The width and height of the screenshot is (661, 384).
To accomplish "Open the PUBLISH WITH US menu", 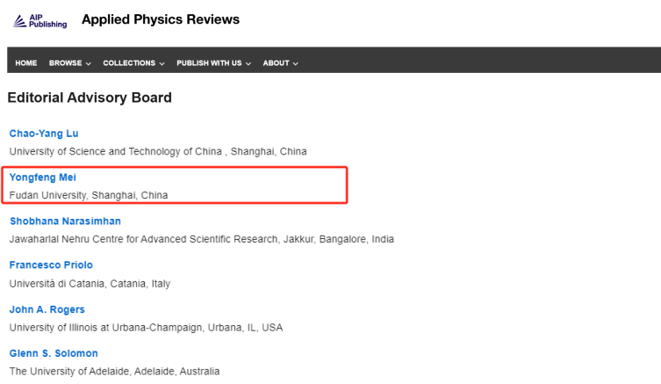I will pyautogui.click(x=209, y=63).
